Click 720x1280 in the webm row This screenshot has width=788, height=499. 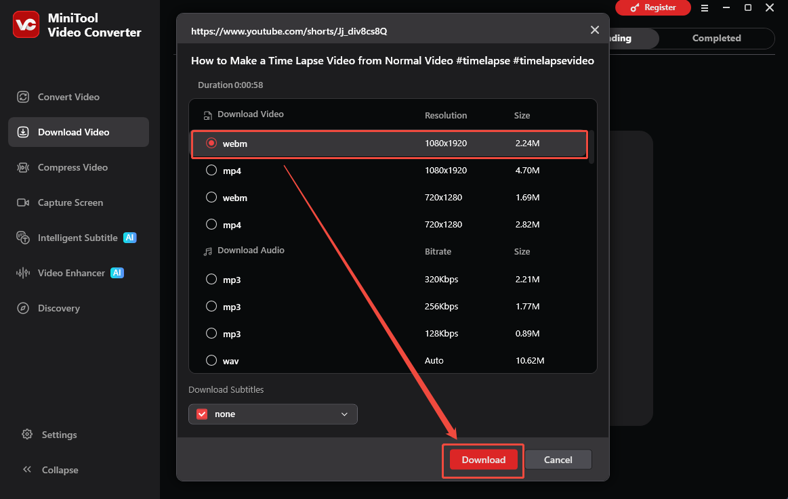click(x=443, y=197)
